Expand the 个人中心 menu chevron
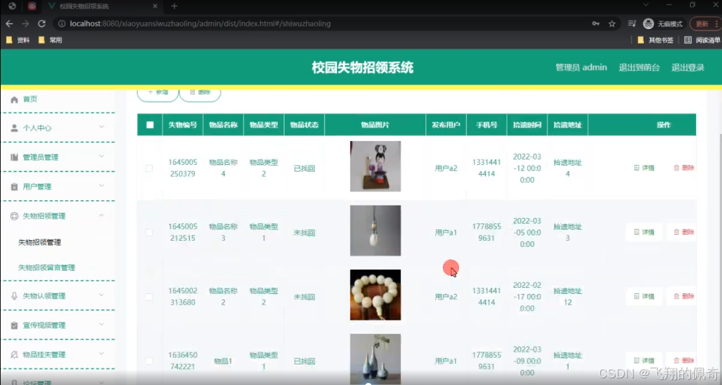The height and width of the screenshot is (385, 722). tap(101, 127)
